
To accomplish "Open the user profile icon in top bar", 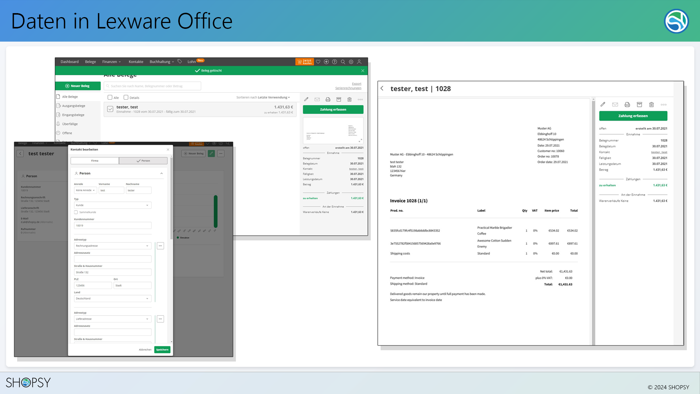I will click(359, 62).
